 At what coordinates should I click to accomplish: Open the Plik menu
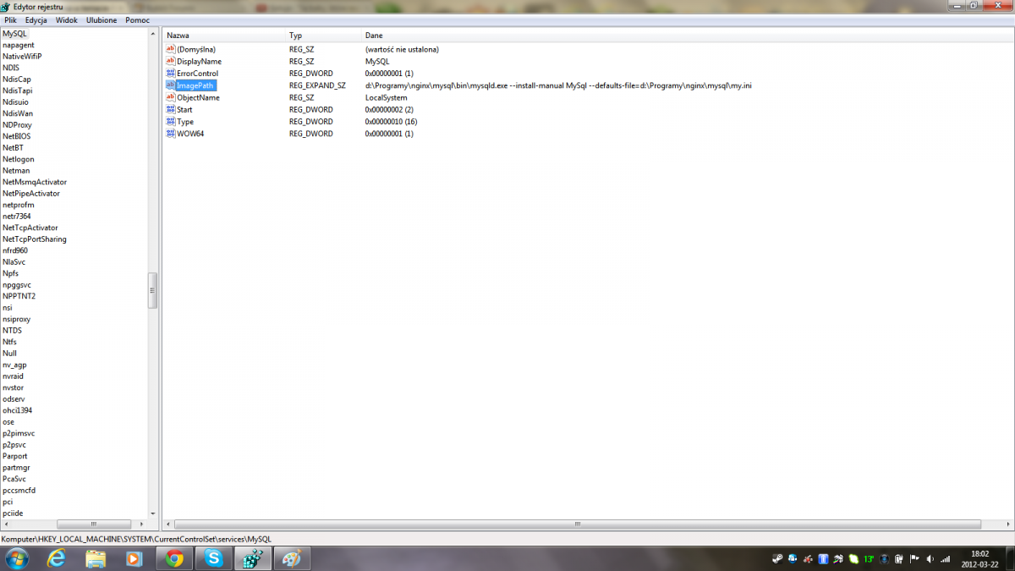pos(10,19)
